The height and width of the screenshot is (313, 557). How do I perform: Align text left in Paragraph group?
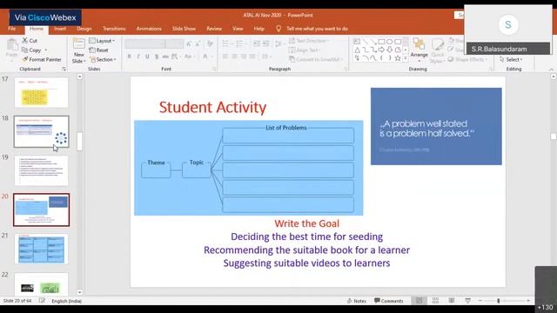(x=225, y=57)
